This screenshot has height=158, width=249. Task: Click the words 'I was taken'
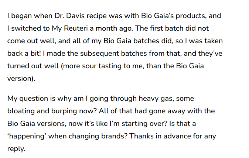tap(204, 41)
